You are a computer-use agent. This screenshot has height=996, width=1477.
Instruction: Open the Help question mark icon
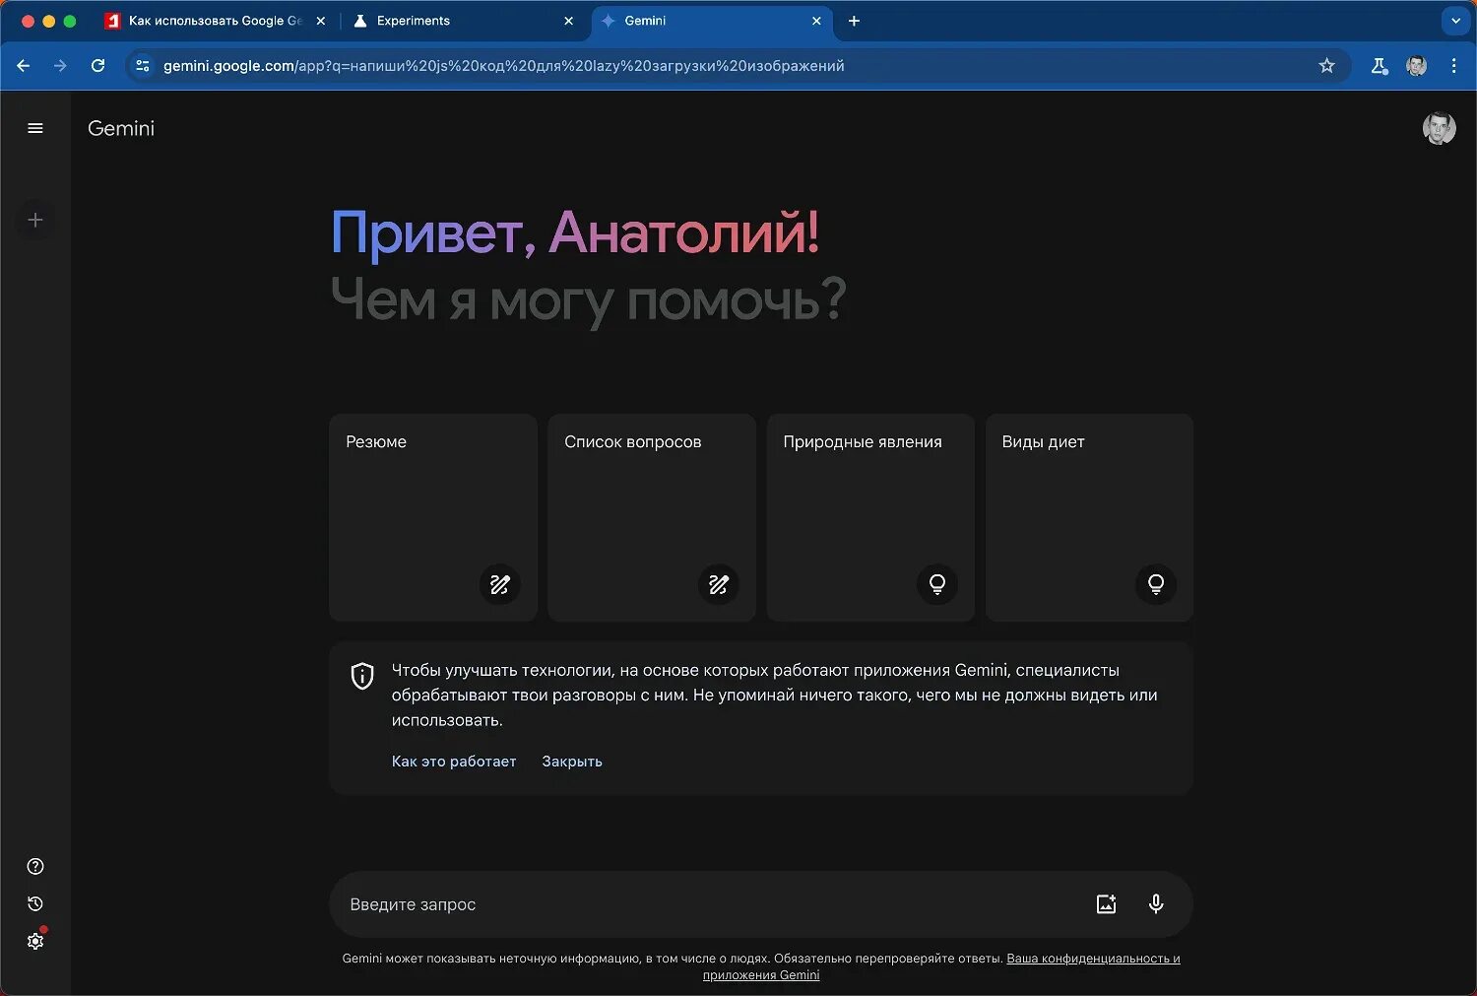(x=35, y=867)
